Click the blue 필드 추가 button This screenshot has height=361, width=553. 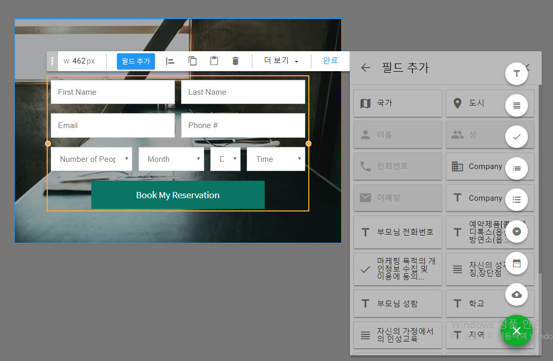click(x=136, y=61)
